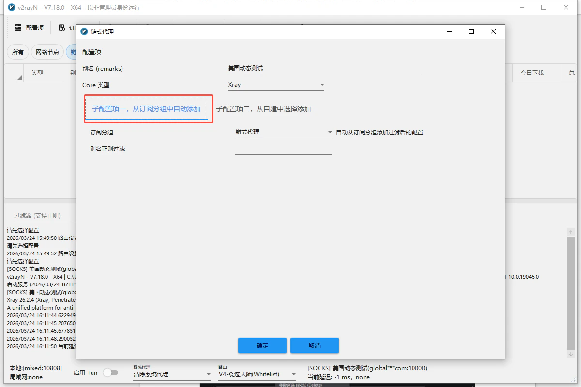Click the 本地:[mixed:10808] status text

36,368
